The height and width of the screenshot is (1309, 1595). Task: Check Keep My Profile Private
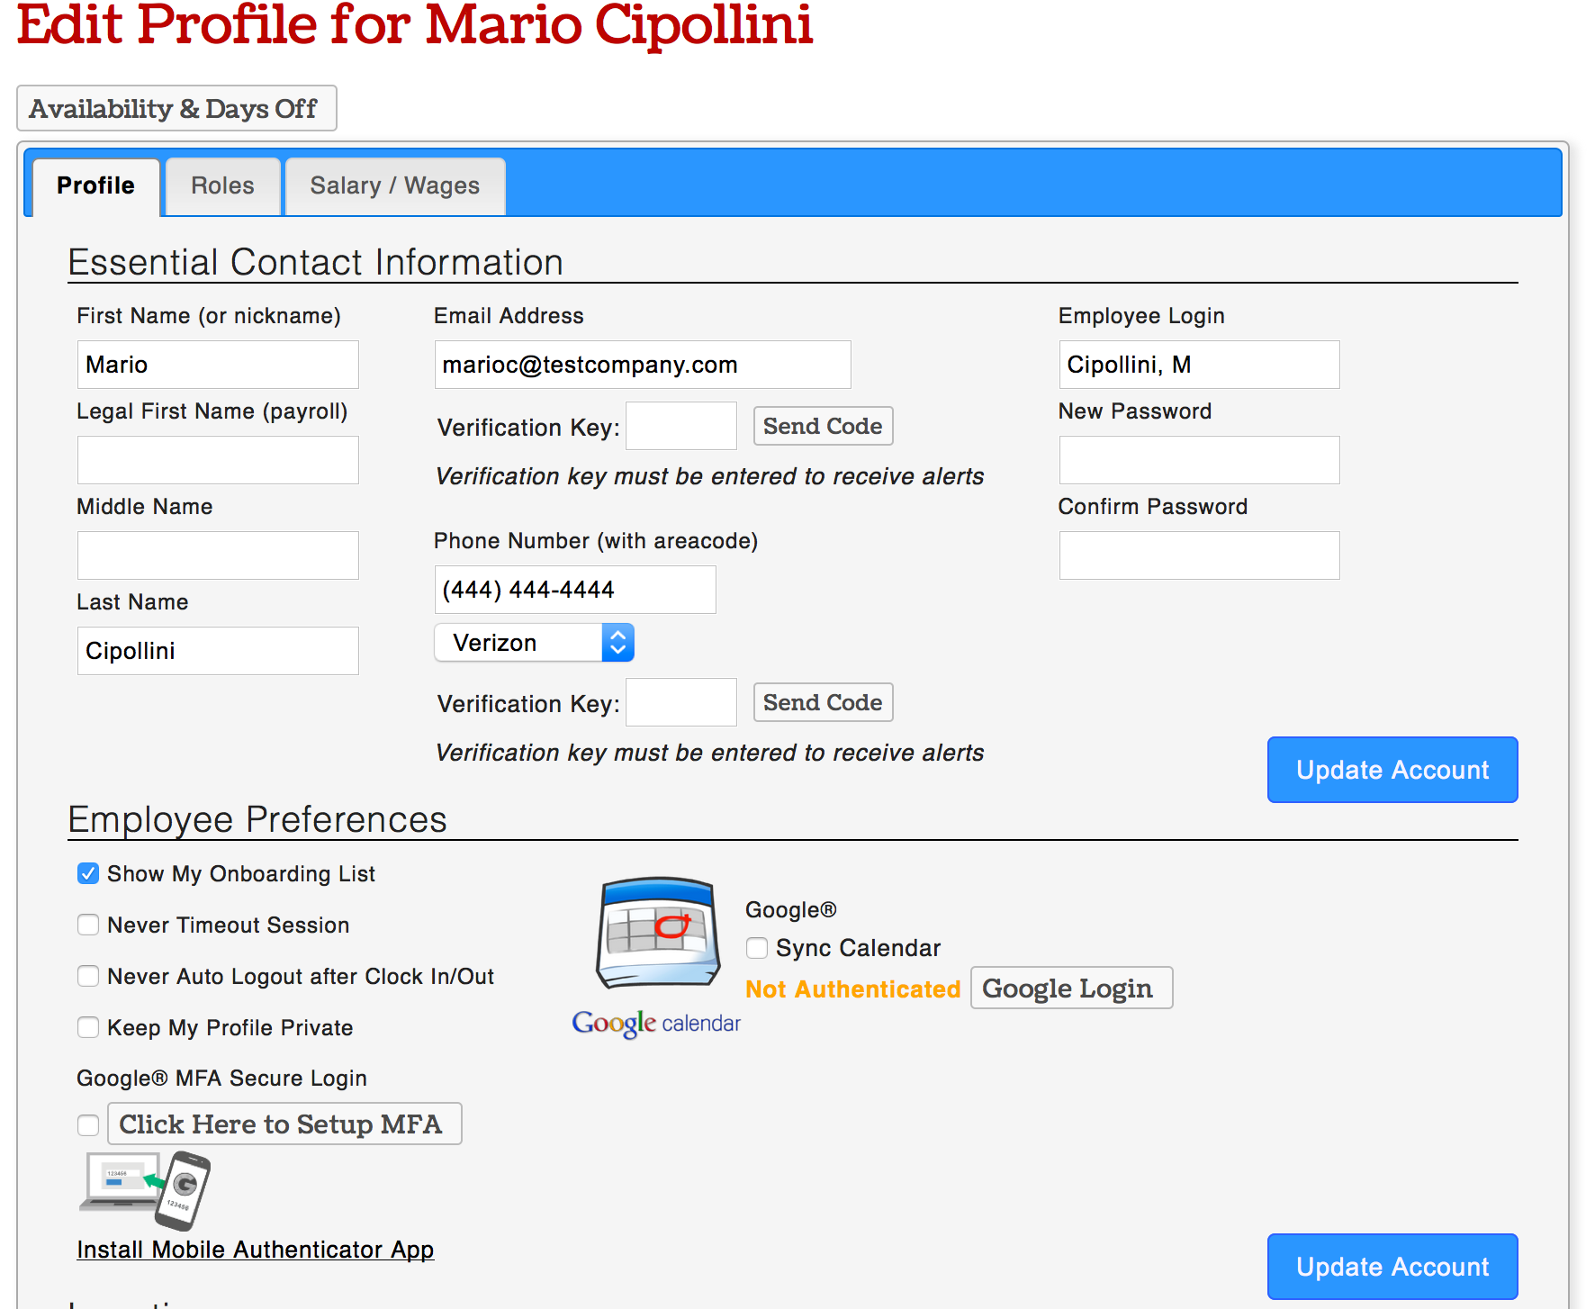tap(88, 1028)
